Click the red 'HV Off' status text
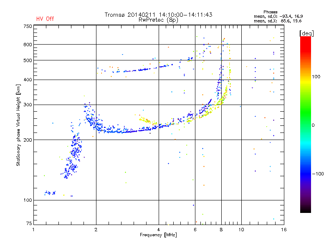 click(x=45, y=19)
